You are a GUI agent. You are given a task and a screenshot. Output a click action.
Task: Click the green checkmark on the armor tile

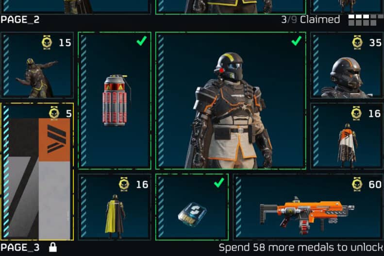(296, 41)
